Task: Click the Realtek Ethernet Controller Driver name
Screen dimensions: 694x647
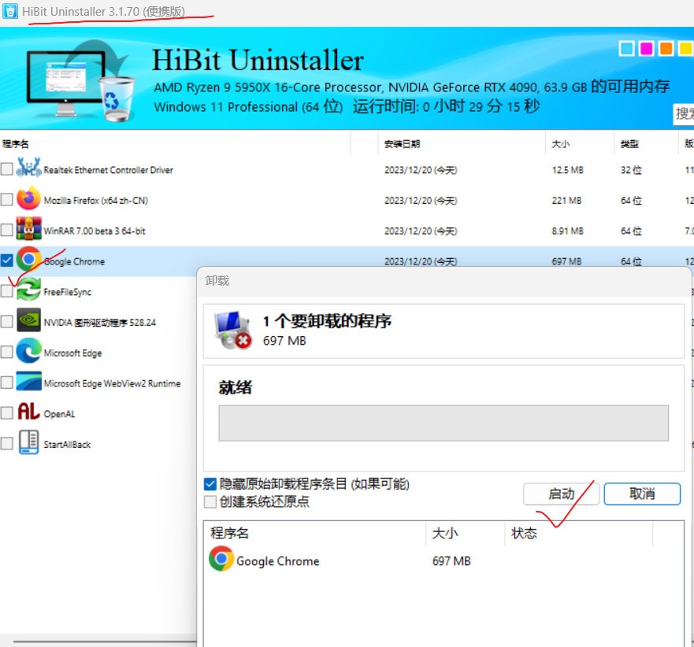Action: click(109, 170)
